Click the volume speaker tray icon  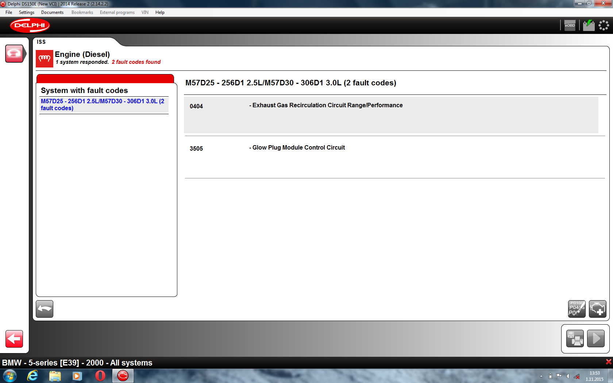pyautogui.click(x=568, y=376)
